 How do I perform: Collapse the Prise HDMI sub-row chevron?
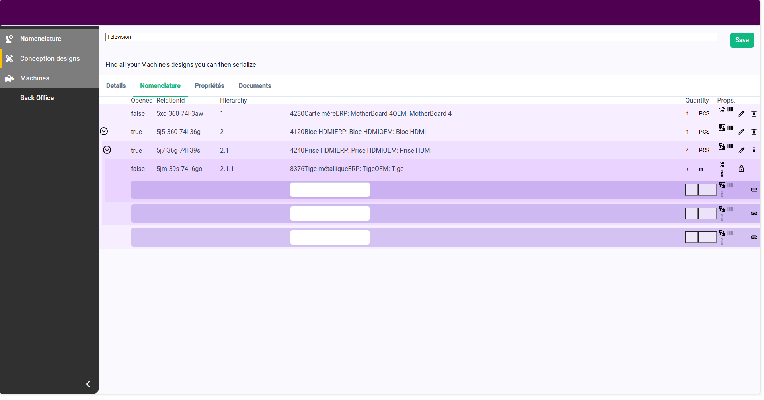[x=107, y=150]
